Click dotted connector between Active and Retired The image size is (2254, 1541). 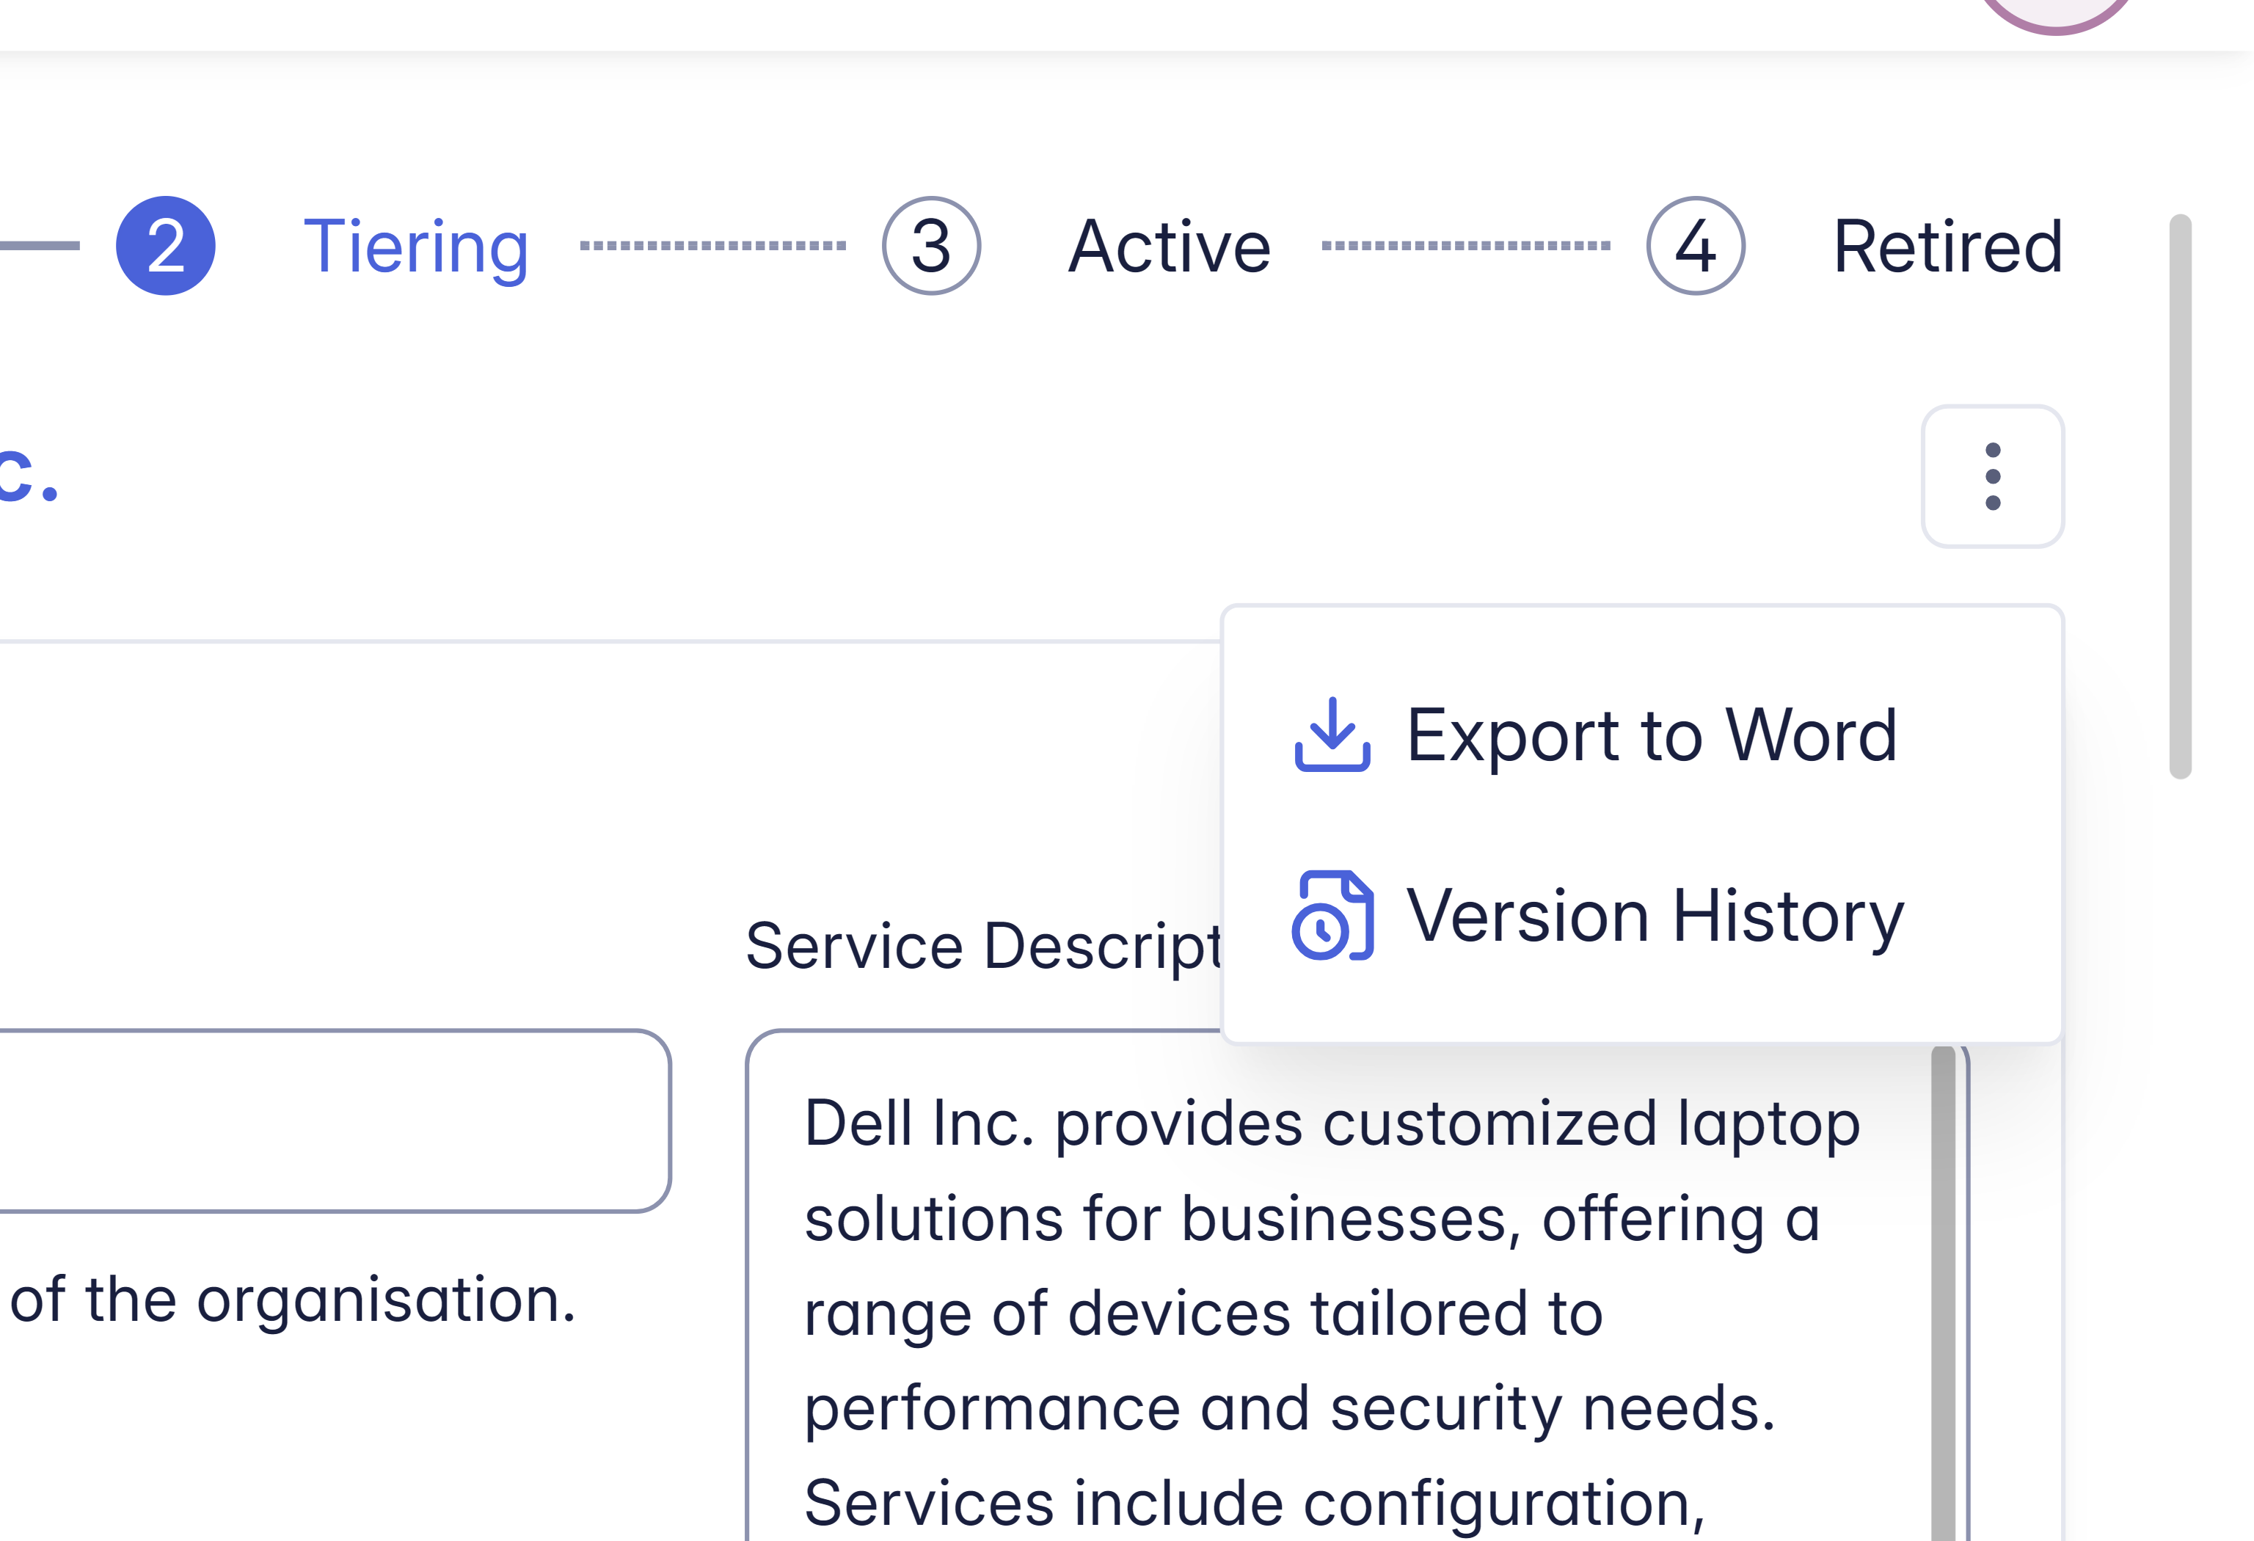[1465, 247]
